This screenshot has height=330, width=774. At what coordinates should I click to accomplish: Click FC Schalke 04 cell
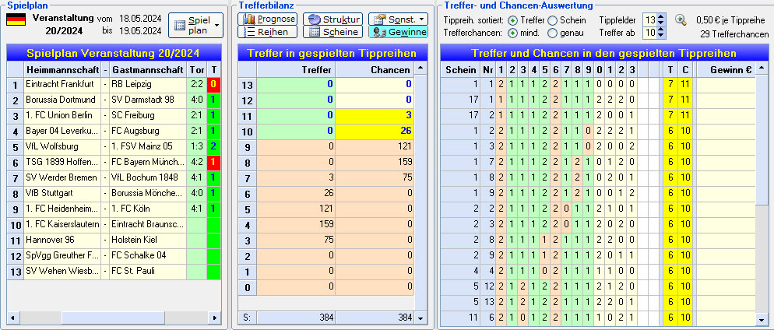[148, 255]
